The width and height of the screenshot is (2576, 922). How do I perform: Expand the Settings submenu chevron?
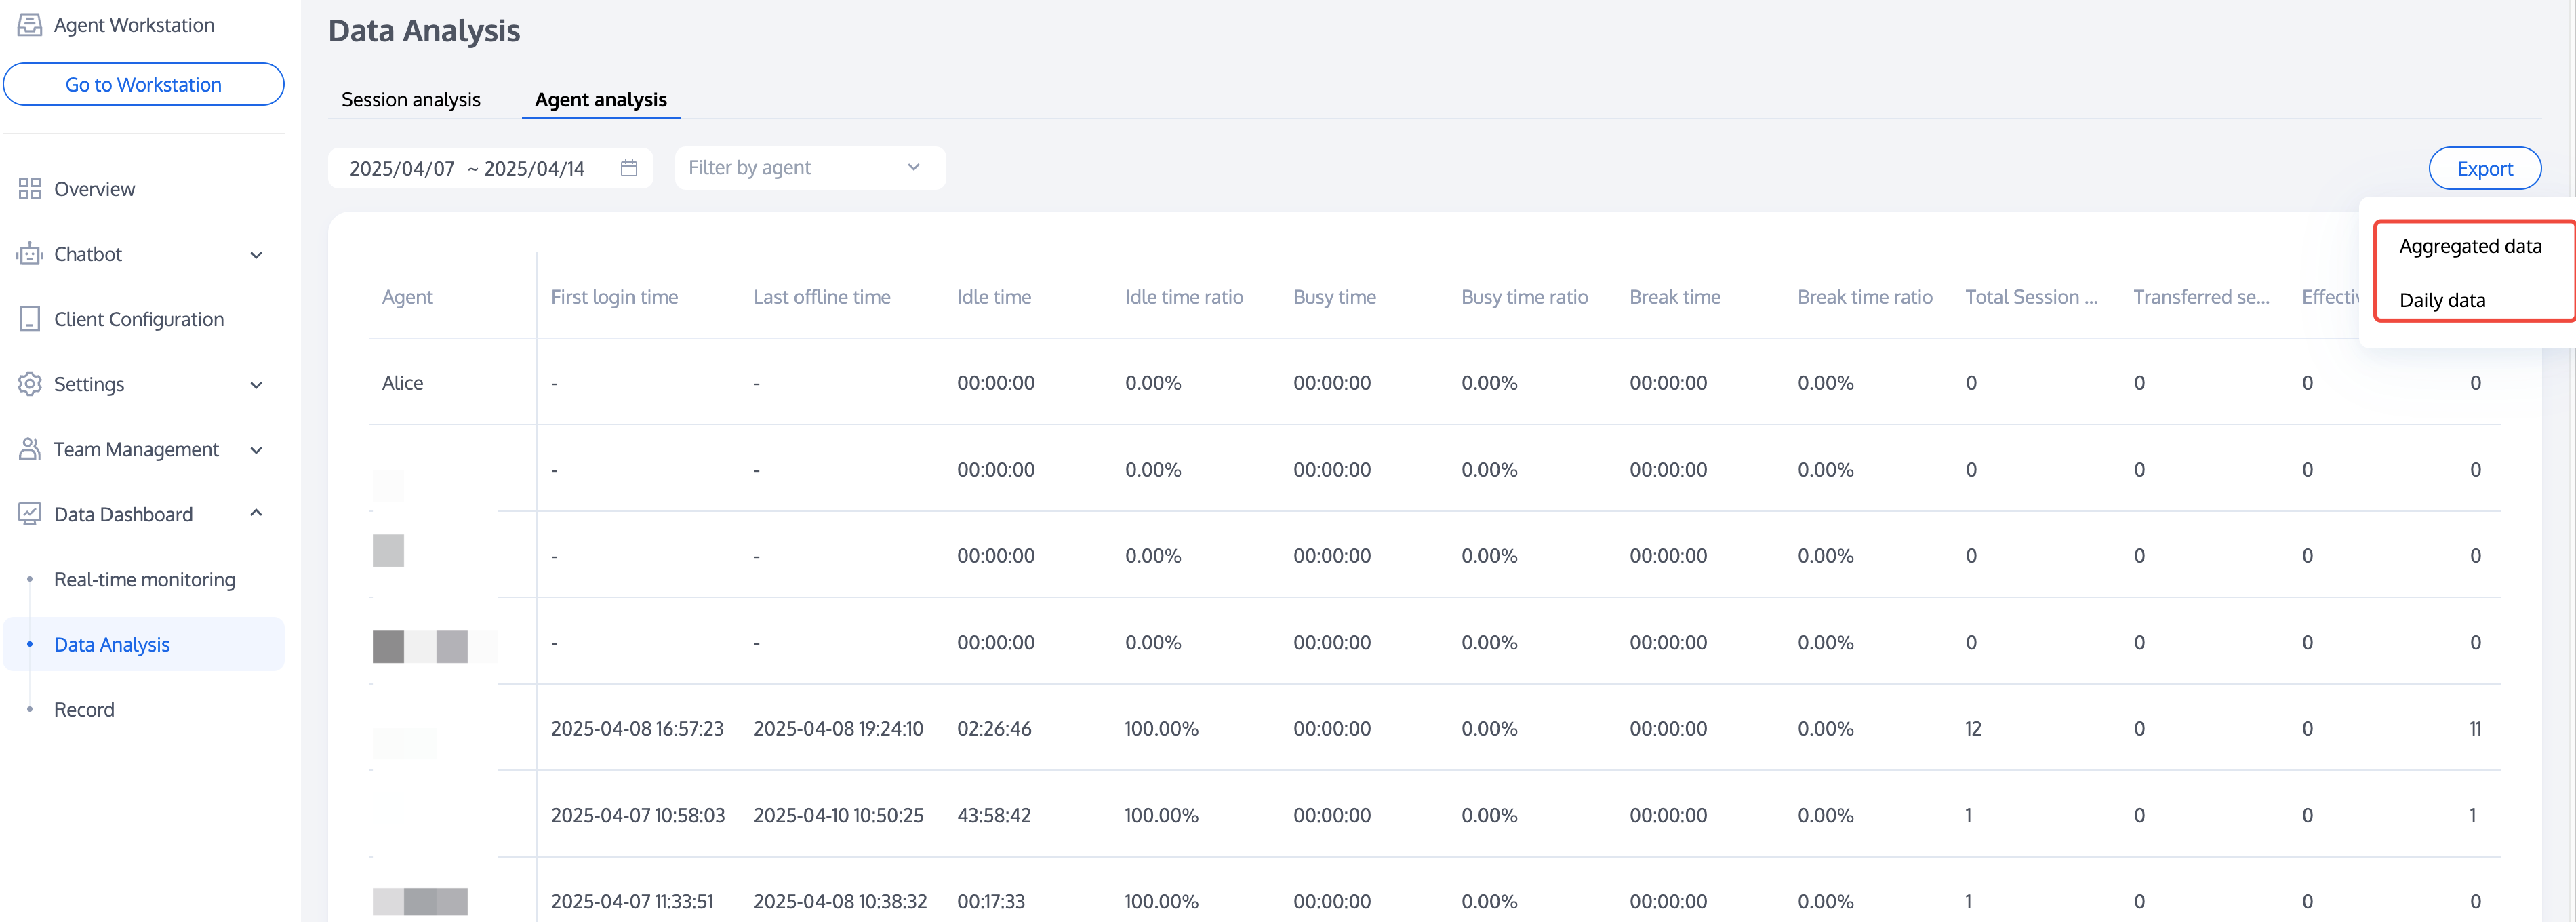tap(256, 385)
